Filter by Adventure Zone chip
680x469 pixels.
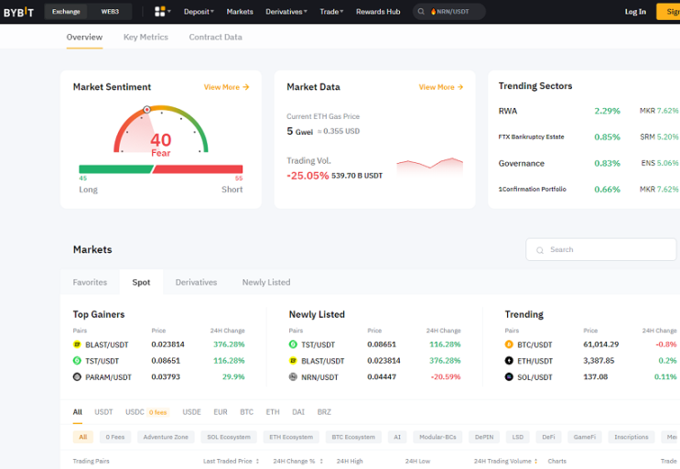166,437
